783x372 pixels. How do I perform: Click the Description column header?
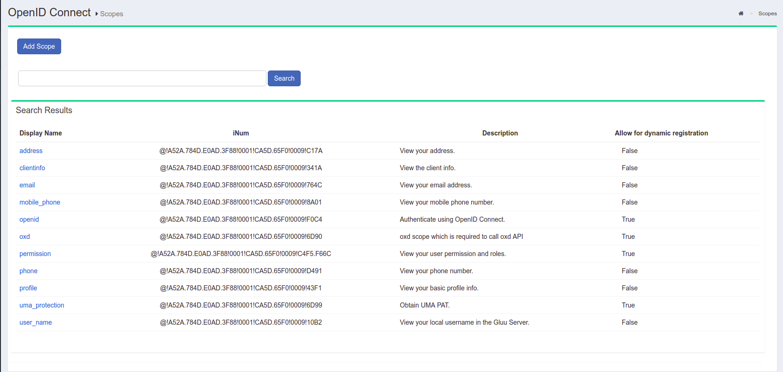click(x=500, y=133)
